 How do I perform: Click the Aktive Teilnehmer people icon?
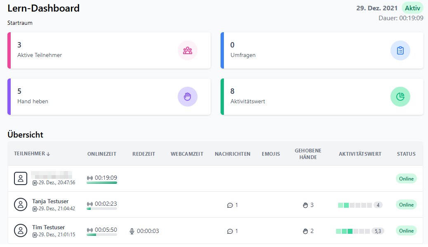pyautogui.click(x=188, y=50)
